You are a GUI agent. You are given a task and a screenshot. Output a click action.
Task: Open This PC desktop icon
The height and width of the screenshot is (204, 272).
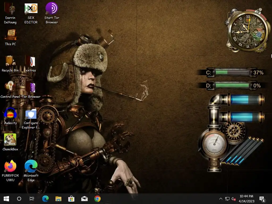10,37
